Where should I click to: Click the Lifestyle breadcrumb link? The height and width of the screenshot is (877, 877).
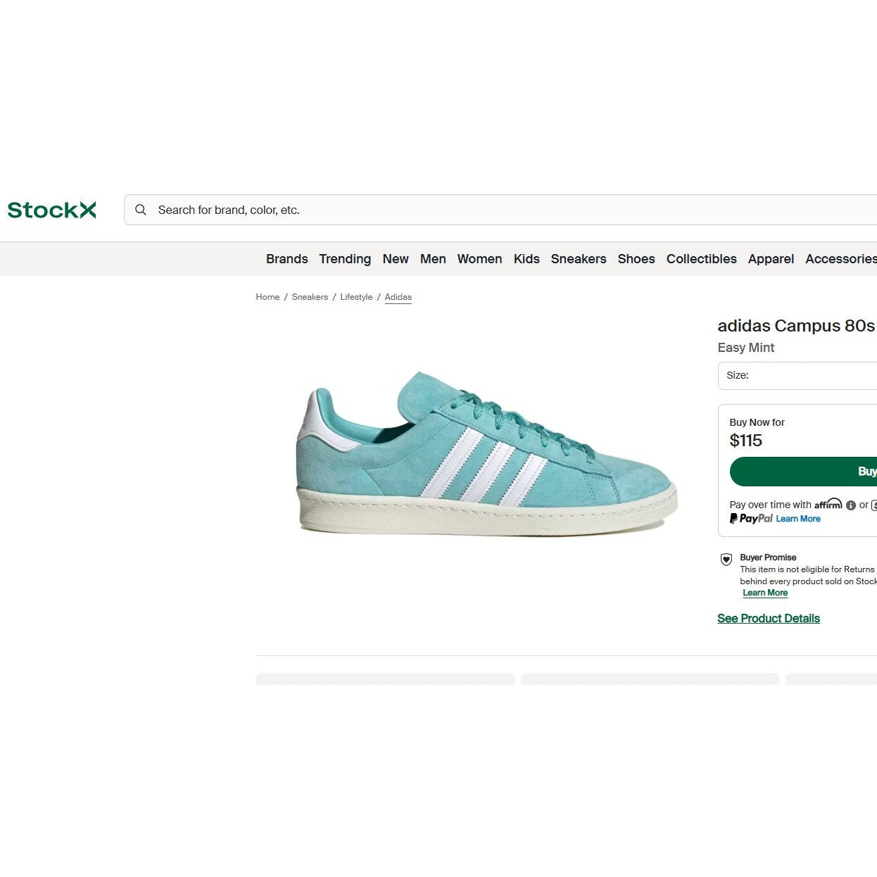tap(356, 297)
